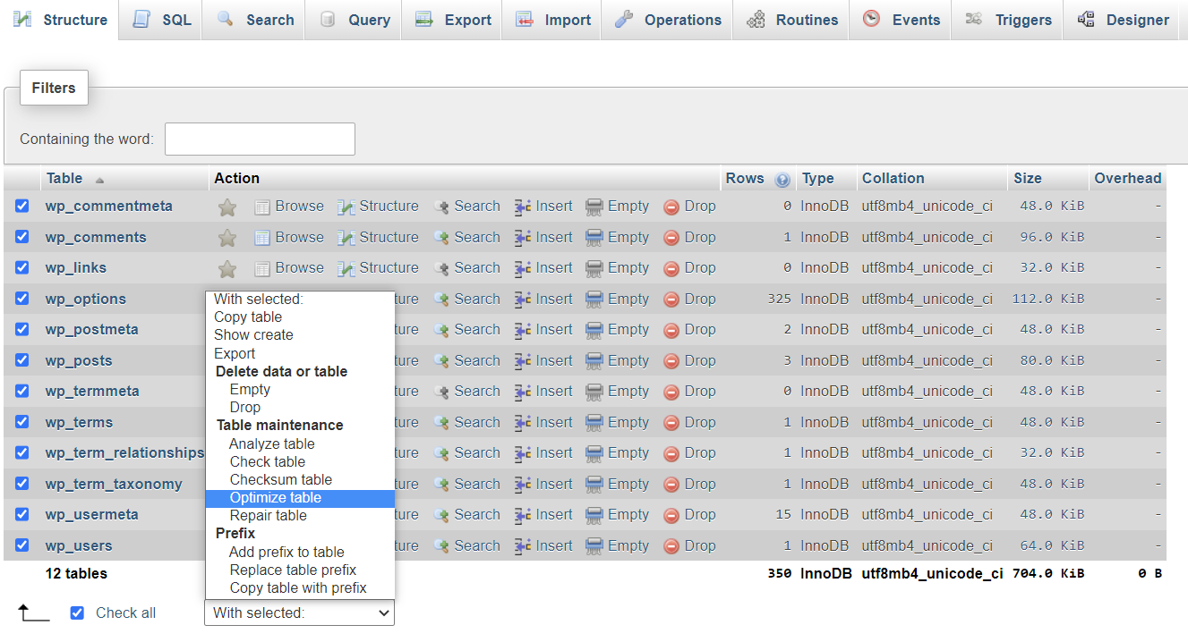Image resolution: width=1188 pixels, height=642 pixels.
Task: Drop the wp_posts table
Action: point(700,360)
